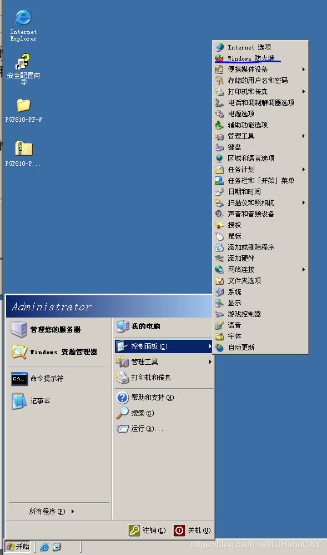
Task: Click the 开始 Start button
Action: click(18, 547)
